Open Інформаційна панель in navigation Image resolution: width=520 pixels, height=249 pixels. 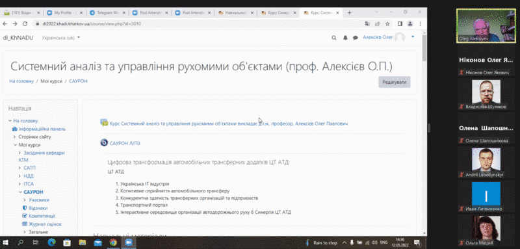(x=42, y=129)
